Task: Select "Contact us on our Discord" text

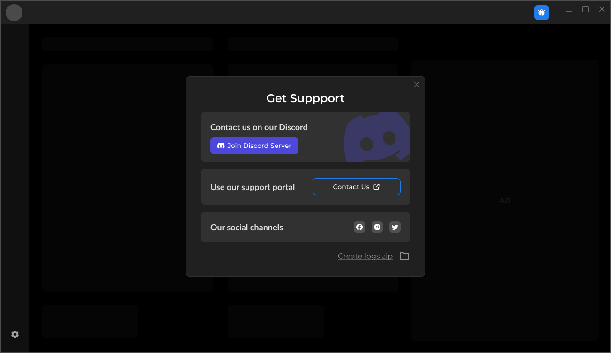Action: pos(259,127)
